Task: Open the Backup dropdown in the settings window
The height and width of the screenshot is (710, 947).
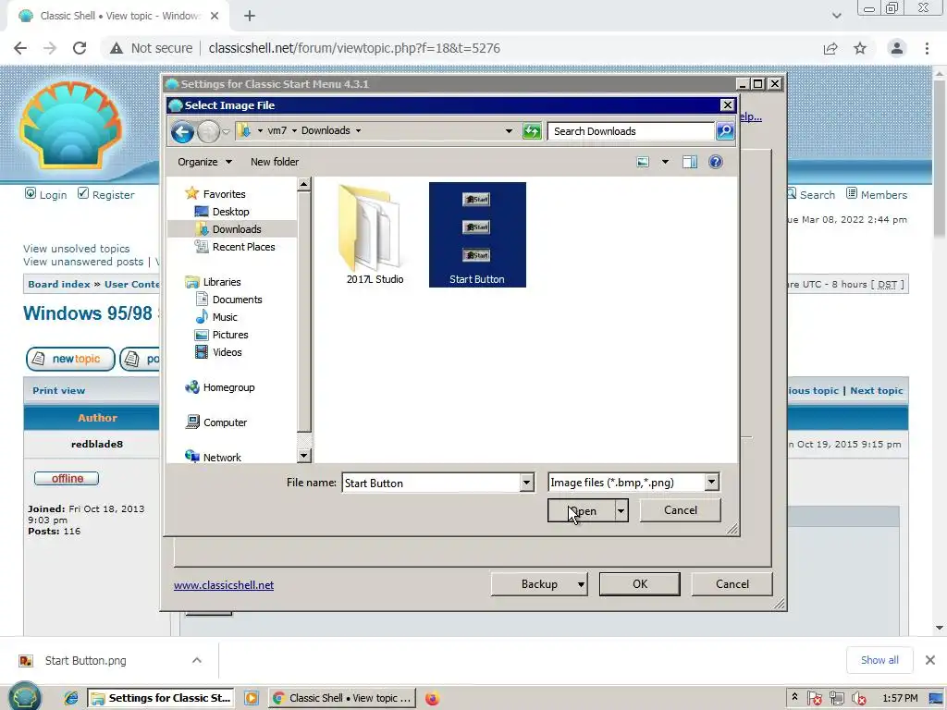Action: point(539,584)
